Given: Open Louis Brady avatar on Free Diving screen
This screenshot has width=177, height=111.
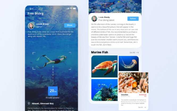Looking at the screenshot, I should [x=31, y=26].
